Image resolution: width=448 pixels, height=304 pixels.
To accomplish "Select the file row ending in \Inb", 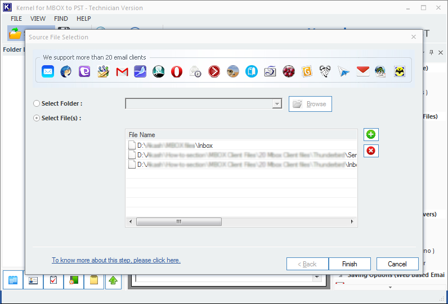I will click(241, 165).
